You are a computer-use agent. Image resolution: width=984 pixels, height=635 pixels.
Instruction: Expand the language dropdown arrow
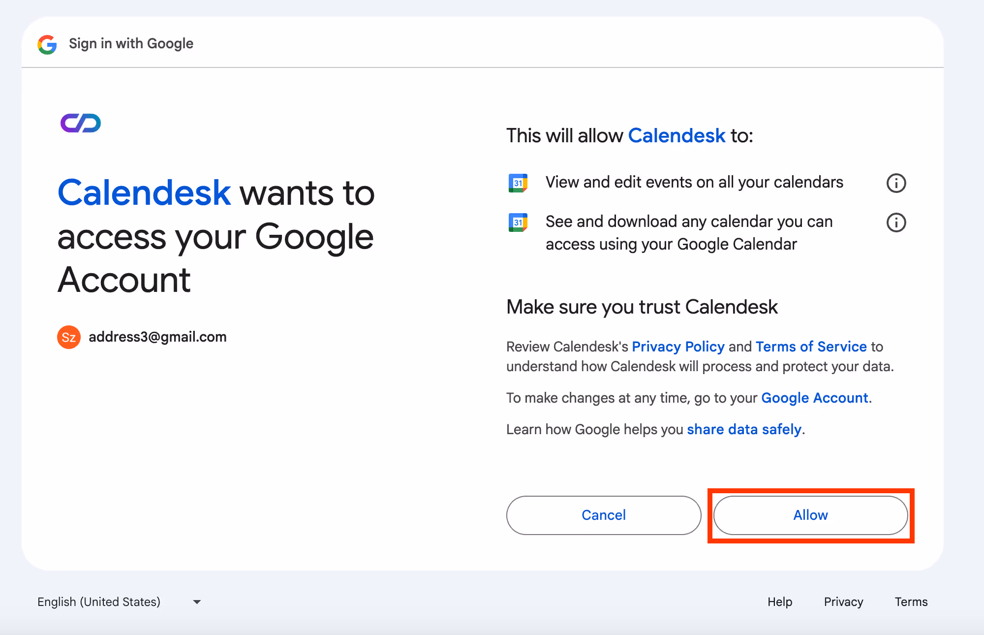(x=197, y=602)
